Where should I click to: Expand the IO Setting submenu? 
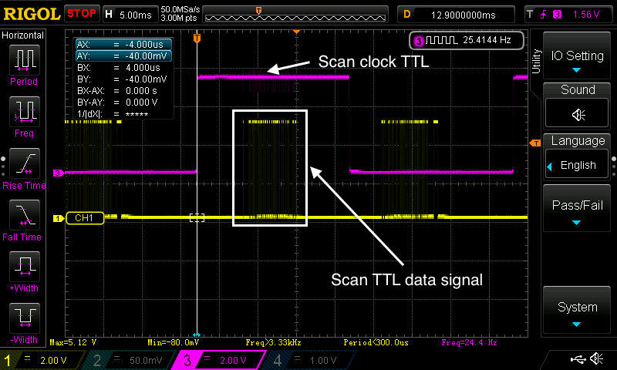pos(578,62)
